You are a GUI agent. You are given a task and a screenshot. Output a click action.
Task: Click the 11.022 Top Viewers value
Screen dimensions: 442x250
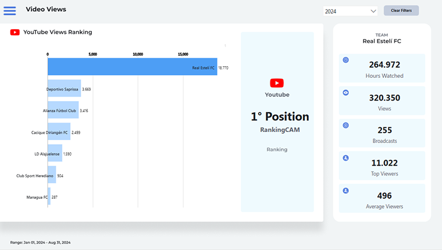384,163
